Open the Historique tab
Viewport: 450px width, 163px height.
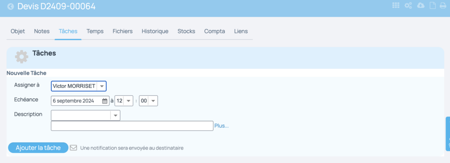point(155,31)
